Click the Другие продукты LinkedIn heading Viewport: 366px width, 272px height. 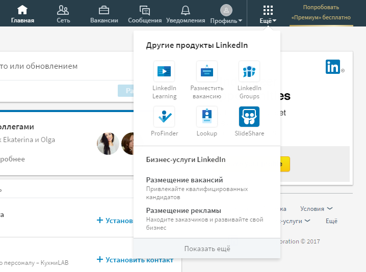point(197,45)
